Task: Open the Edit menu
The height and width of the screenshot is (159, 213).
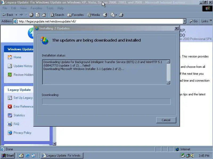Action: point(14,8)
